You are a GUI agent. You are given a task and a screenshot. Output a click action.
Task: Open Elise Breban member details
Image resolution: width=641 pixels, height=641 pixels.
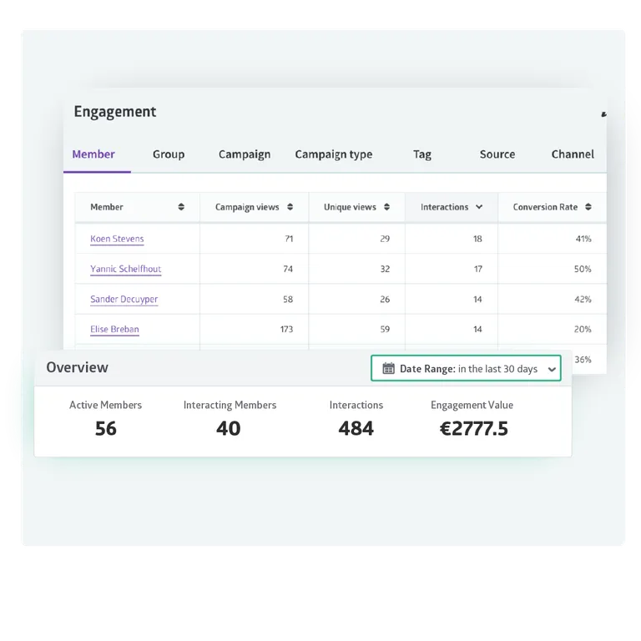[114, 329]
